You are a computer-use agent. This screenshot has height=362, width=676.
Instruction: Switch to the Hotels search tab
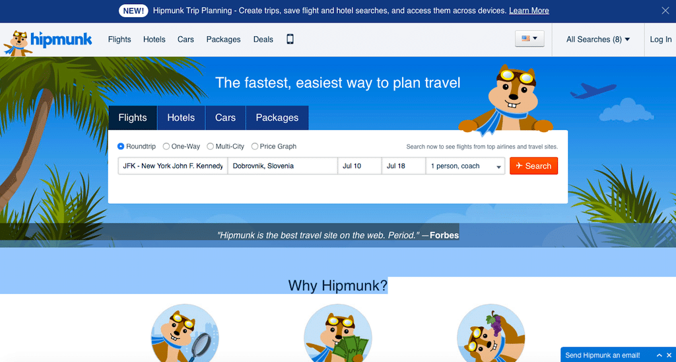click(x=181, y=118)
